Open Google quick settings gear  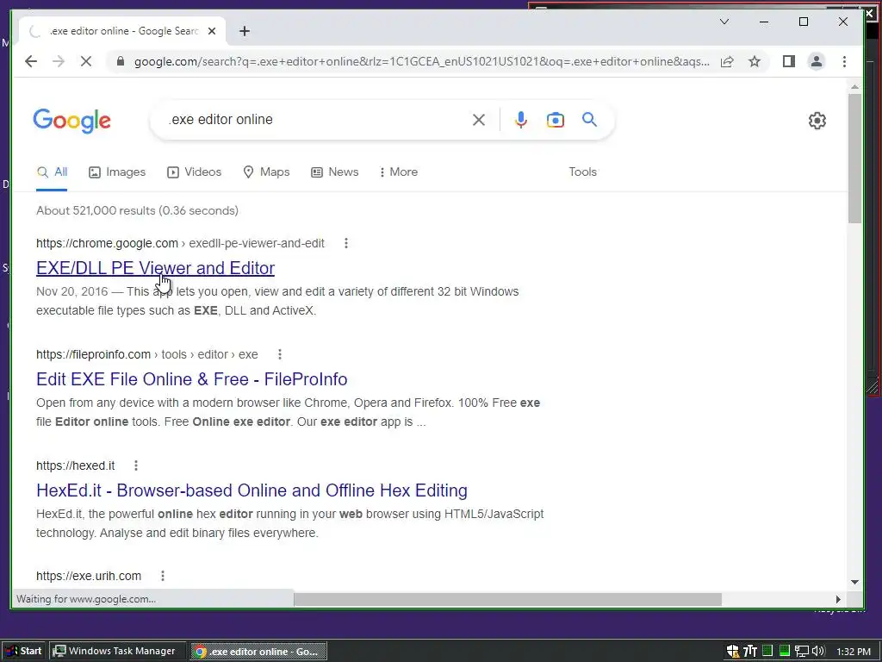817,121
